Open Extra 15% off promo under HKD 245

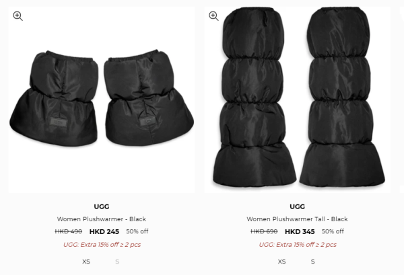102,245
